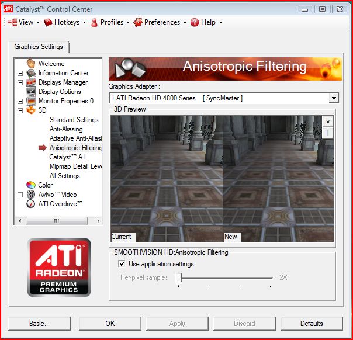The height and width of the screenshot is (340, 353).
Task: Select Anisotropic Filtering in the tree
Action: (76, 148)
